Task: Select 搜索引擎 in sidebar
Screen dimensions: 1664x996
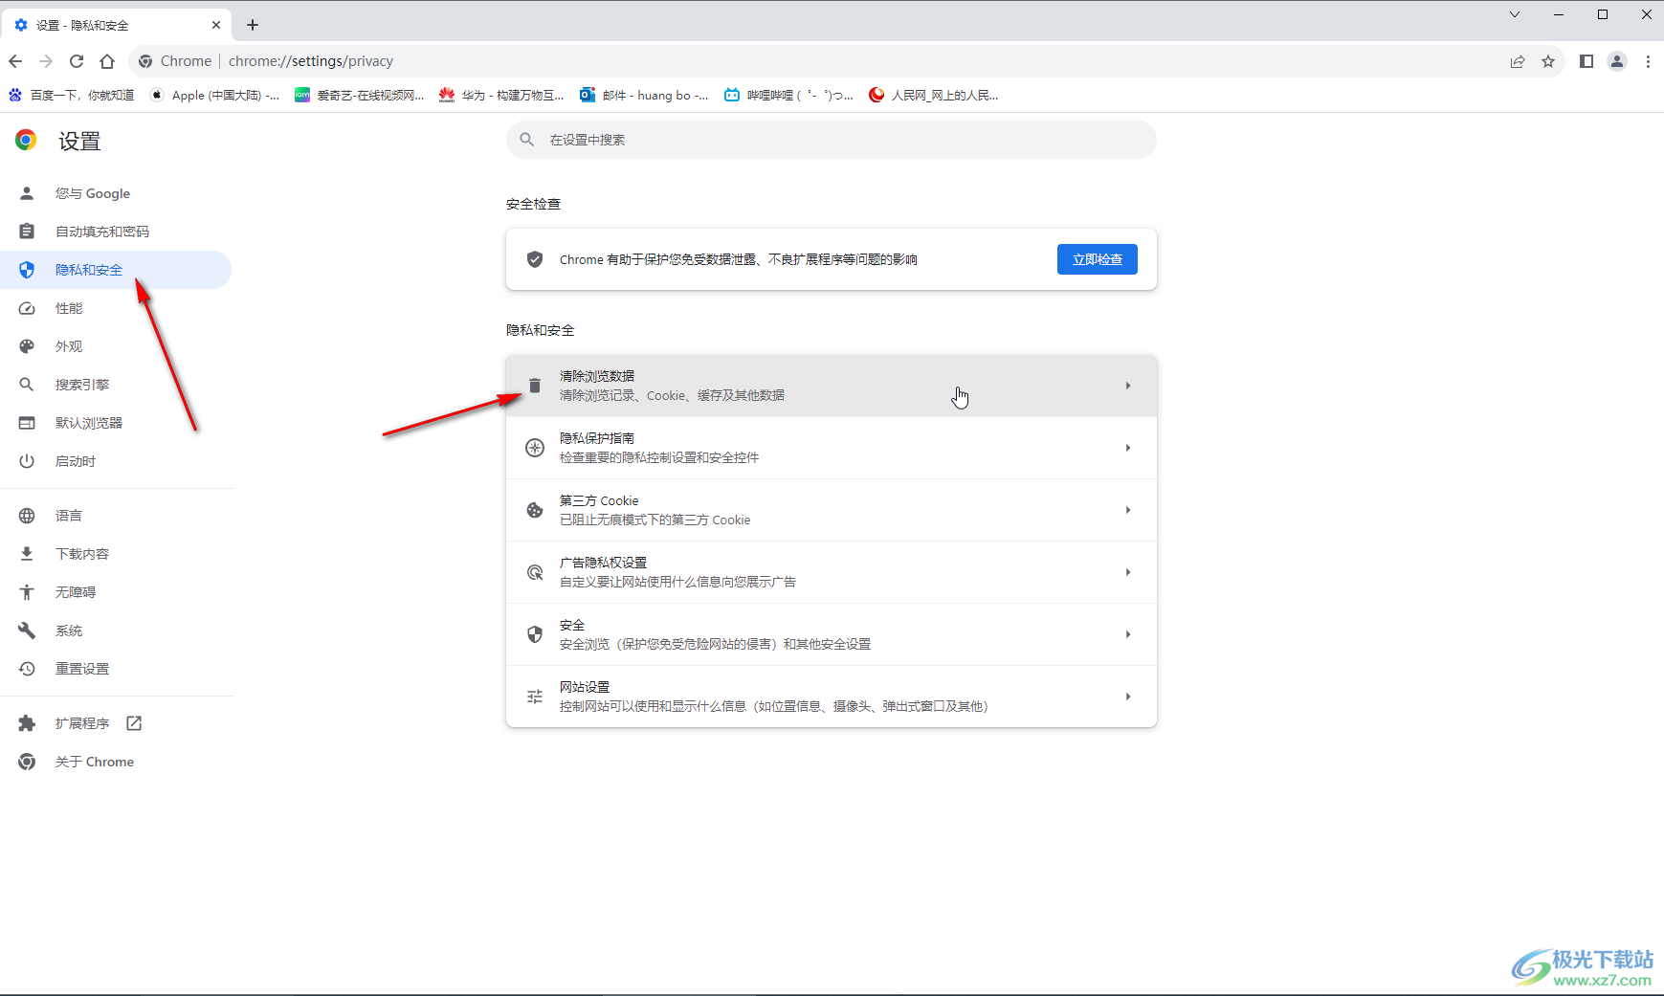Action: (x=116, y=385)
